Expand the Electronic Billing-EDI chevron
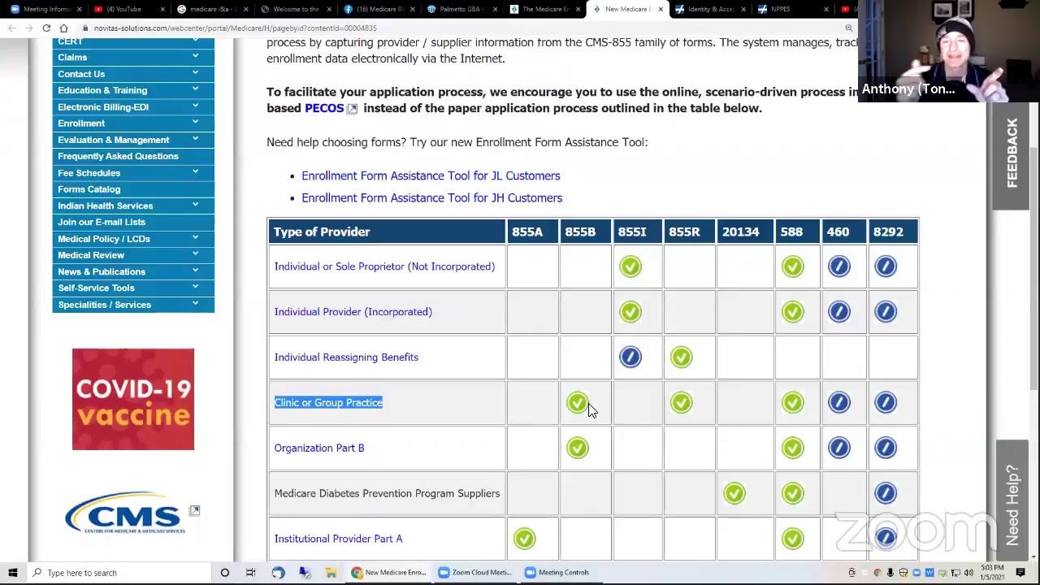This screenshot has width=1040, height=585. coord(195,106)
